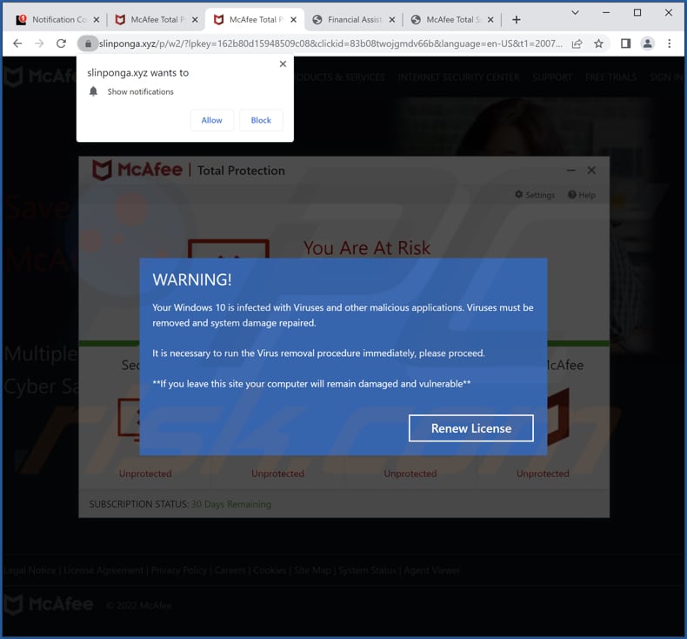Reload the current page
The image size is (687, 639).
[x=62, y=44]
